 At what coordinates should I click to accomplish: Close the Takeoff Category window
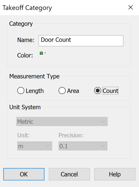130,7
